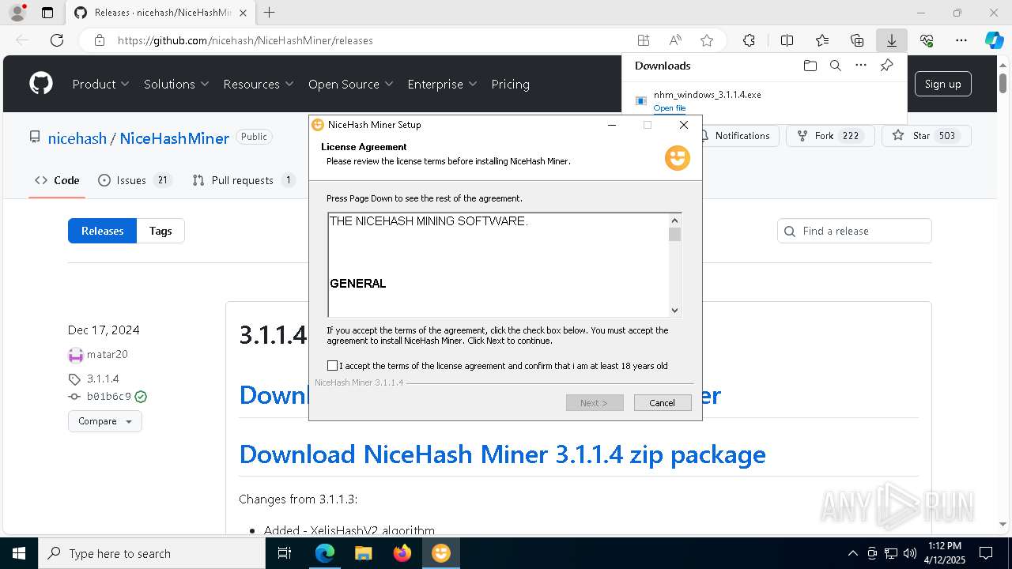This screenshot has width=1012, height=569.
Task: Switch to the Tags tab
Action: (x=160, y=231)
